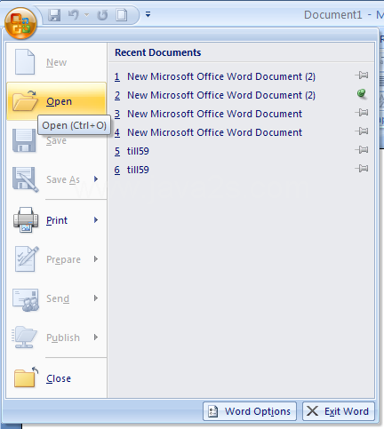Click the printer icon beside Print
The image size is (384, 429).
(x=26, y=219)
